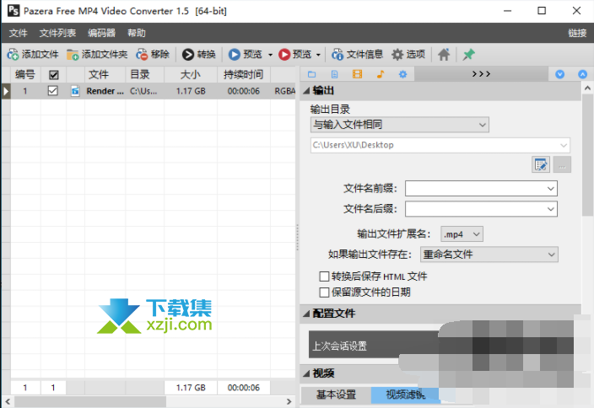Sort by the 持续时间 column header
594x408 pixels.
pyautogui.click(x=244, y=74)
